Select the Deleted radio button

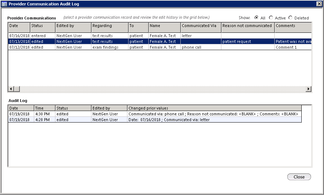tap(290, 18)
